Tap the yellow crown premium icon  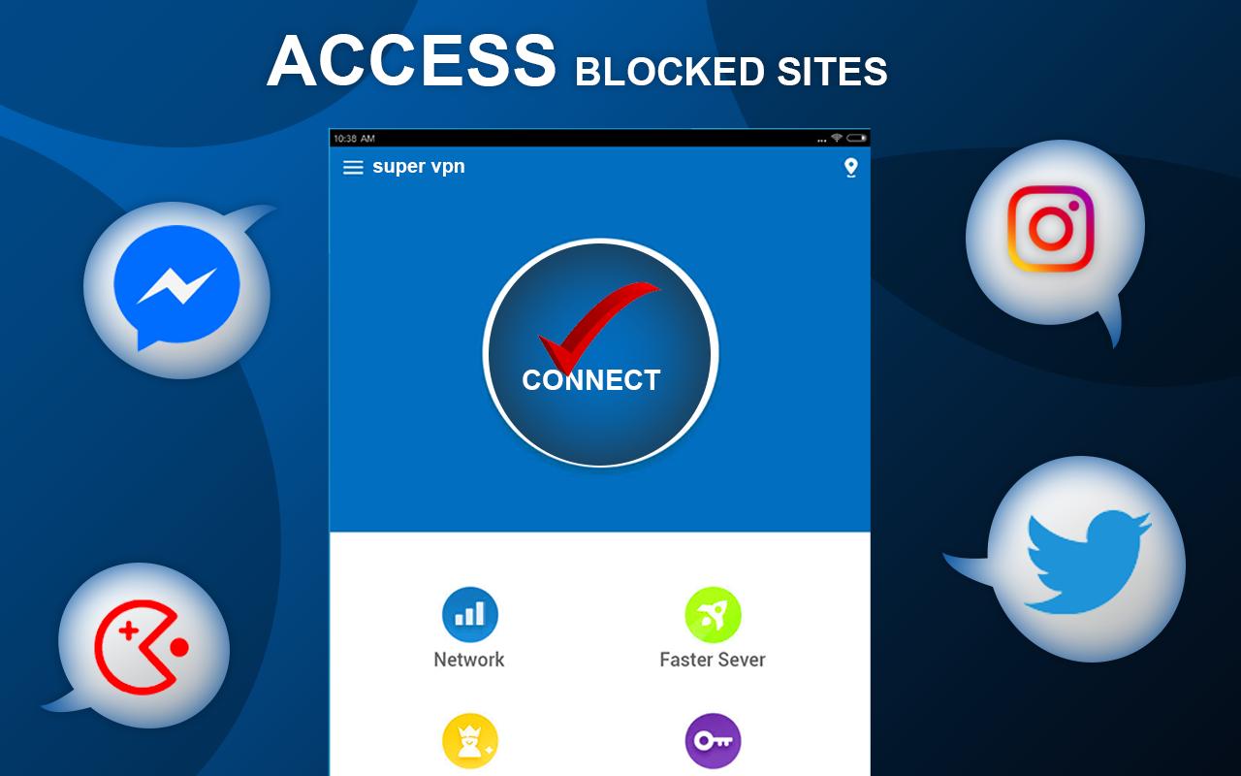(470, 742)
